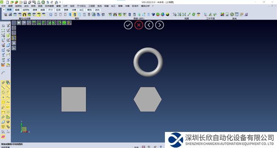
Task: Select the ABC text tool
Action: pos(8,107)
